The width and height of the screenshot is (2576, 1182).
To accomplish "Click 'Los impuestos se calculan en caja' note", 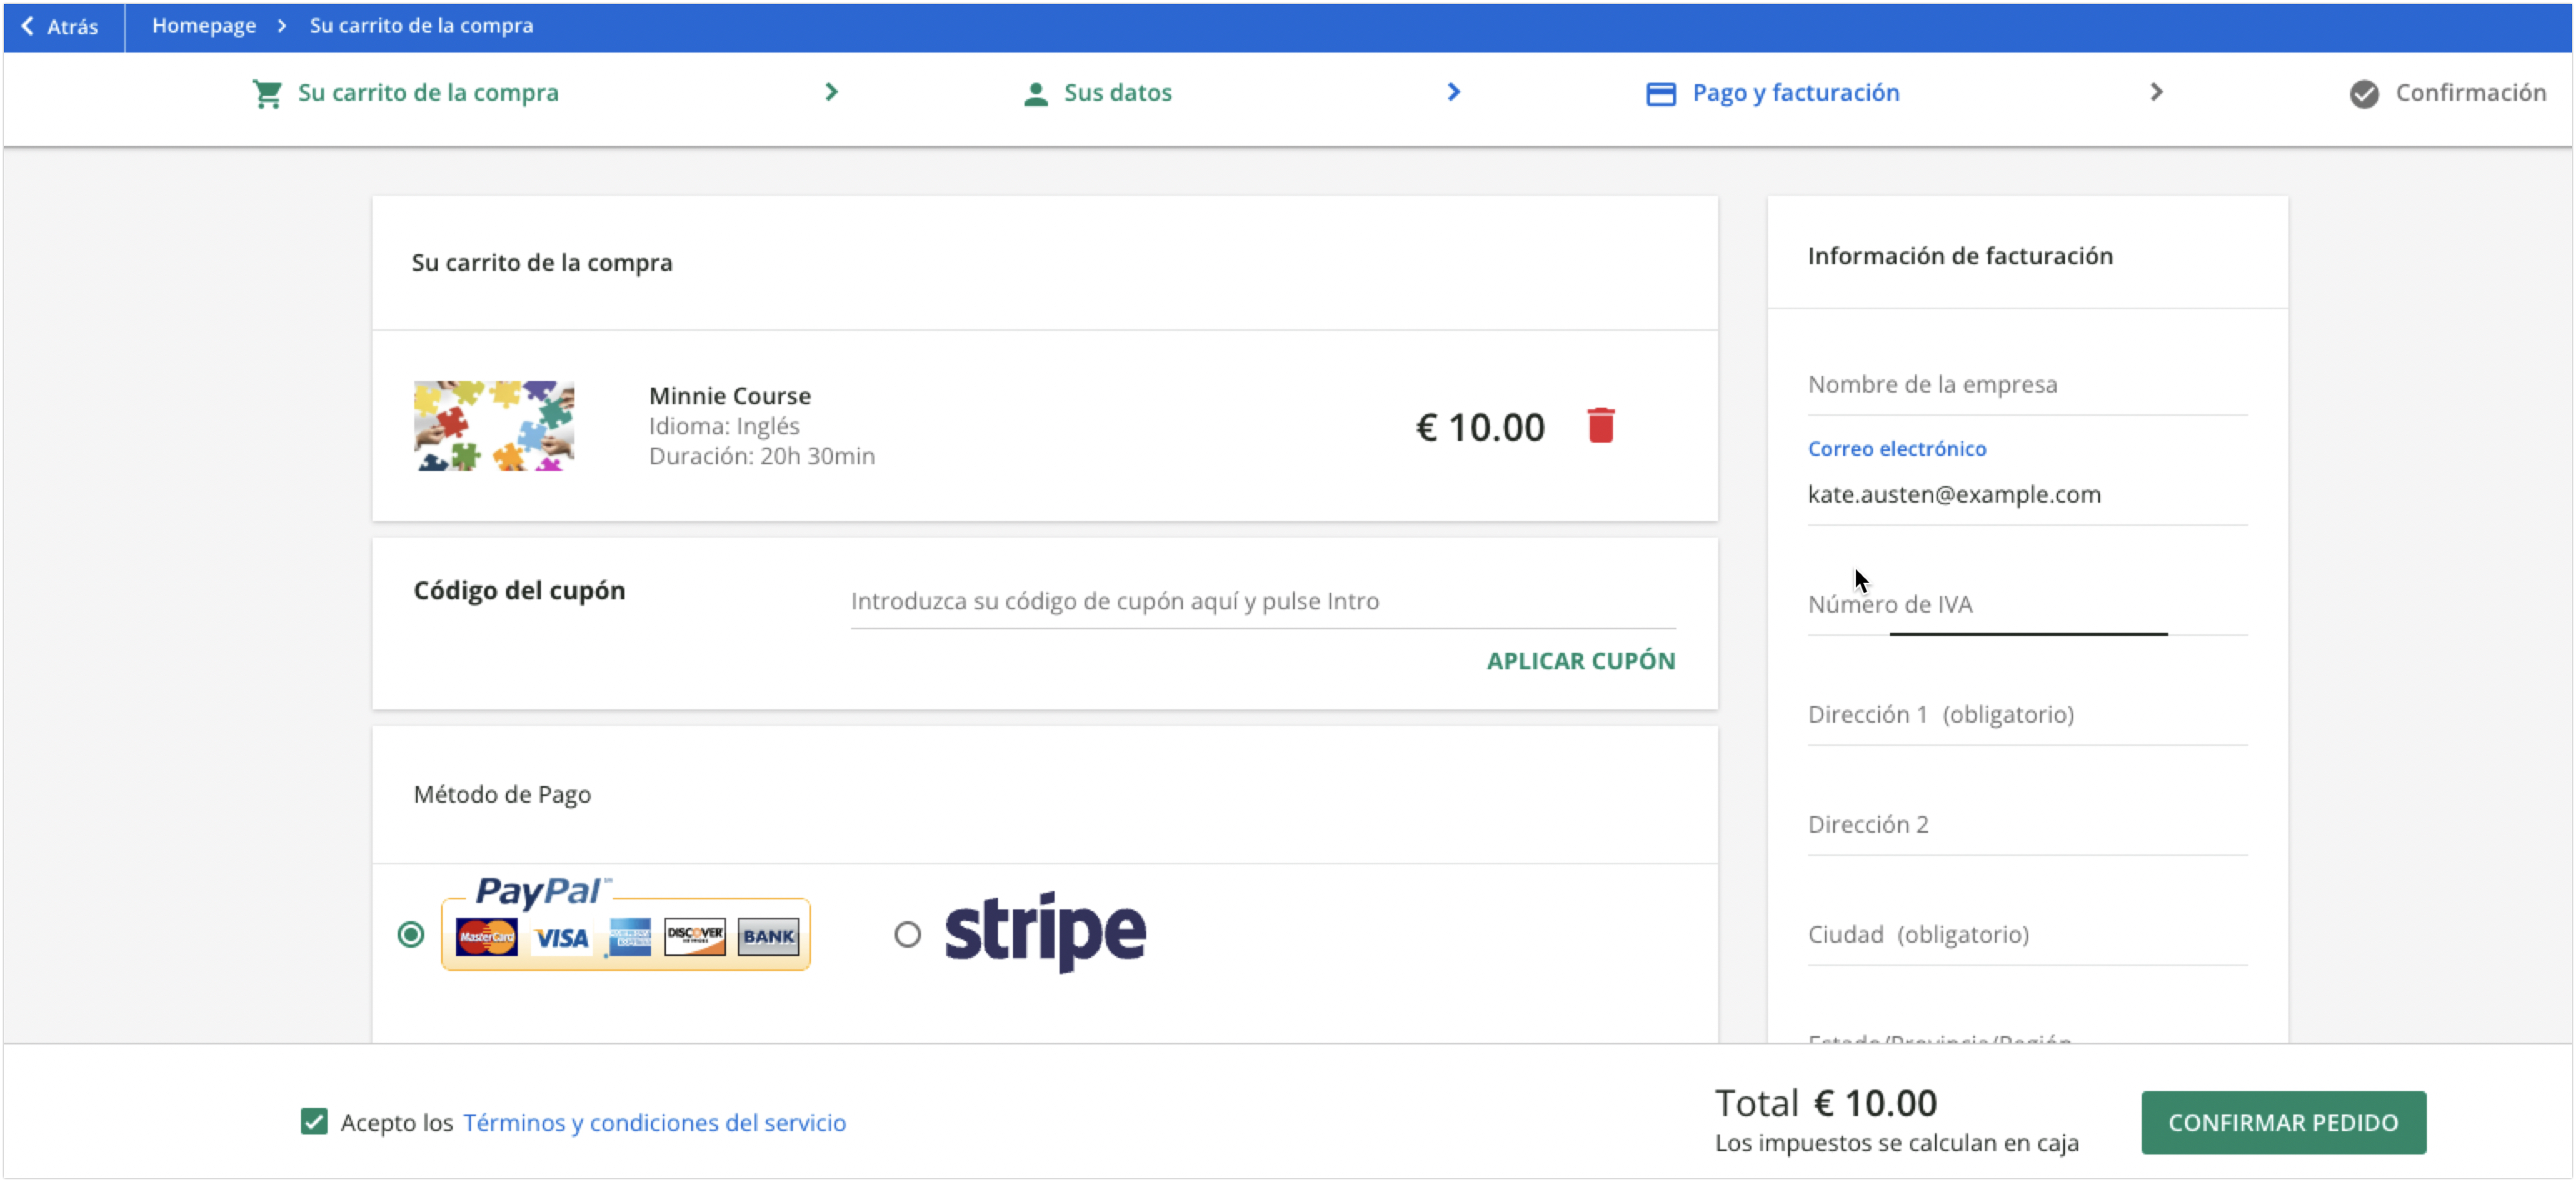I will (1896, 1142).
